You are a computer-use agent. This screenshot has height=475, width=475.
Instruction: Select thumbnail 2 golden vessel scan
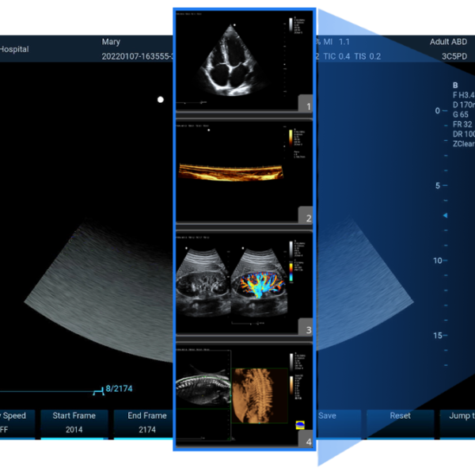pos(243,169)
